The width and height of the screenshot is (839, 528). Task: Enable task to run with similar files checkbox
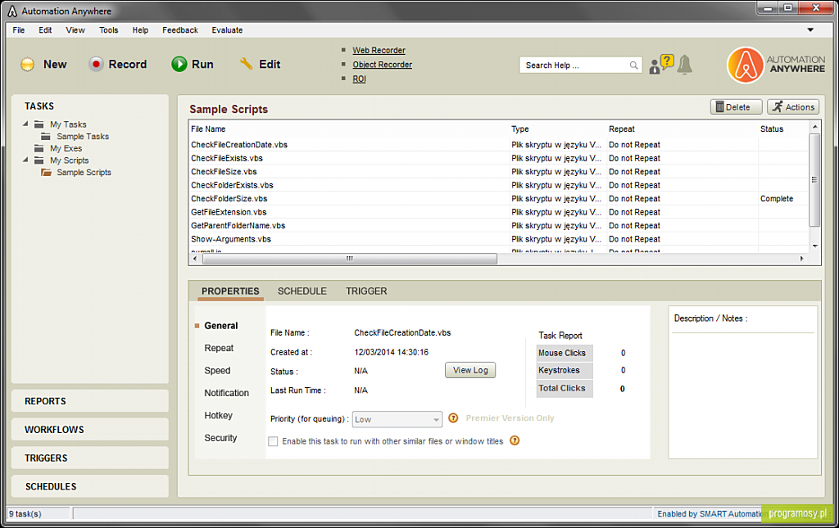click(273, 441)
